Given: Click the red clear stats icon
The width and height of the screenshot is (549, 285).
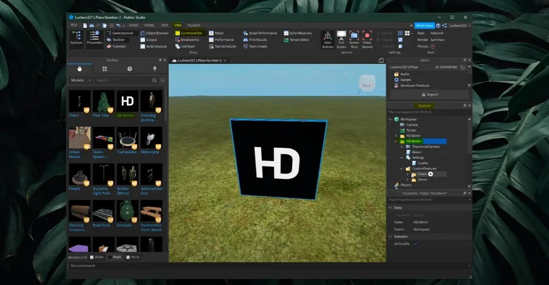Looking at the screenshot, I should coord(432,46).
